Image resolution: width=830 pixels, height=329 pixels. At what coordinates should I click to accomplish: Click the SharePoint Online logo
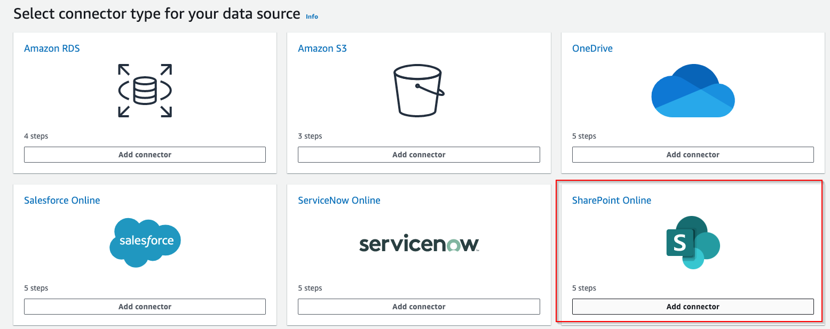click(x=693, y=243)
